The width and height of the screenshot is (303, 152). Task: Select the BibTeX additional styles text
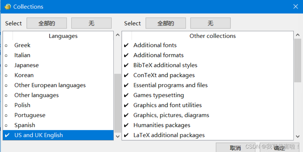click(165, 65)
